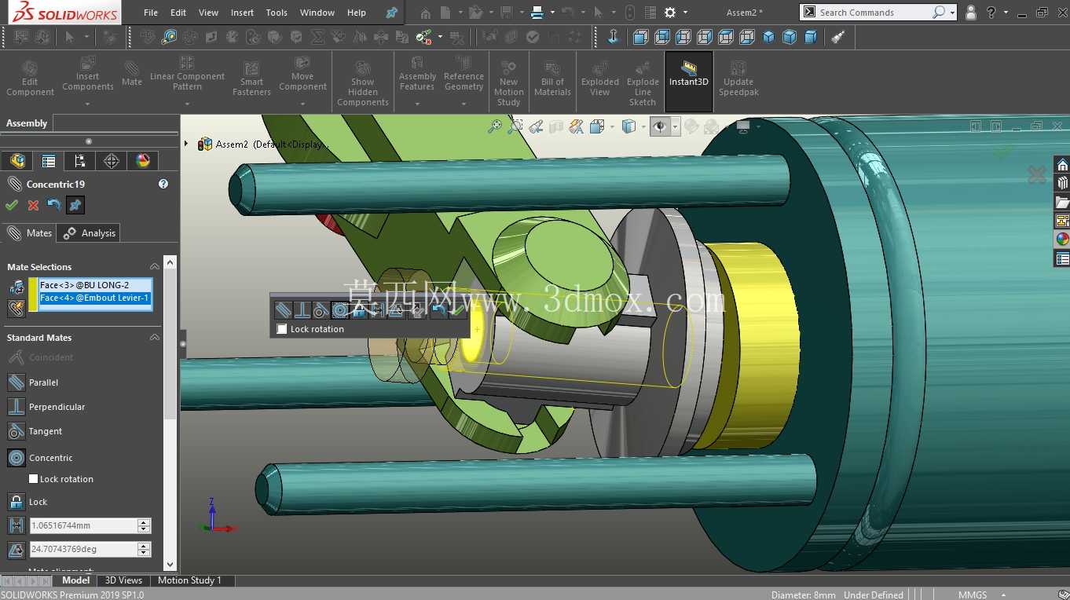Select the Perpendicular mate icon in panel

[x=16, y=407]
